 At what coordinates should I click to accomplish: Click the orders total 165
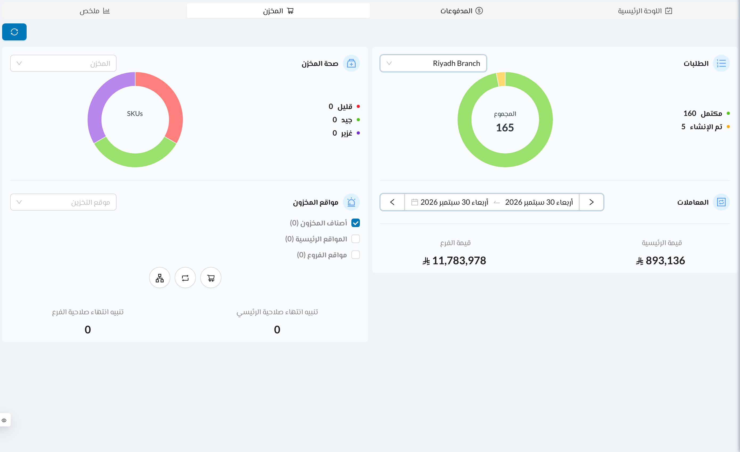(x=505, y=127)
